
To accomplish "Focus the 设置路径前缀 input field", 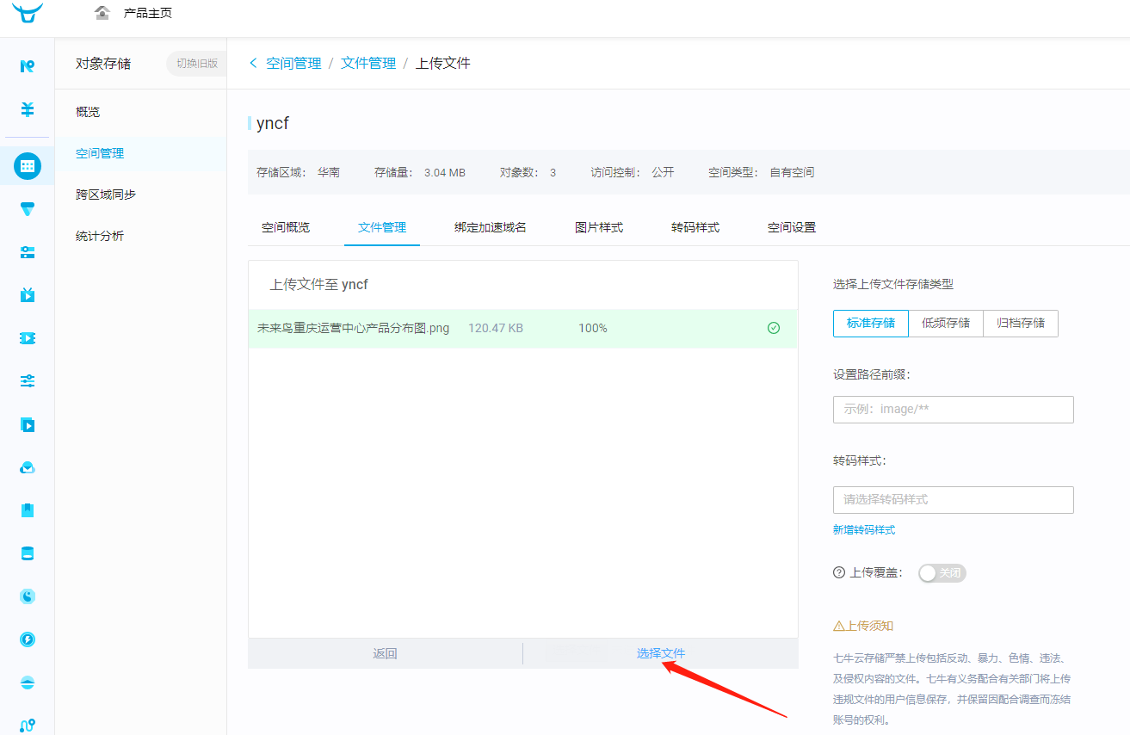I will coord(953,410).
